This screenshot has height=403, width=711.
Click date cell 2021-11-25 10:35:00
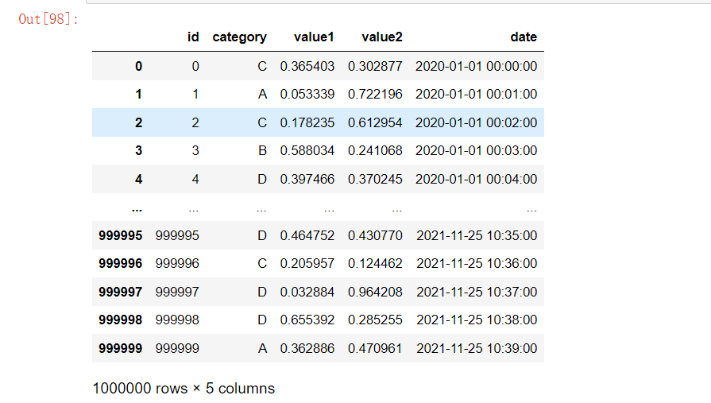tap(477, 235)
